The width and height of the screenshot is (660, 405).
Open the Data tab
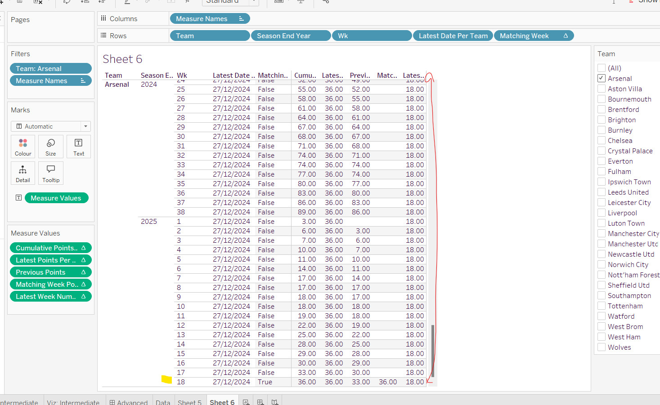(x=163, y=402)
